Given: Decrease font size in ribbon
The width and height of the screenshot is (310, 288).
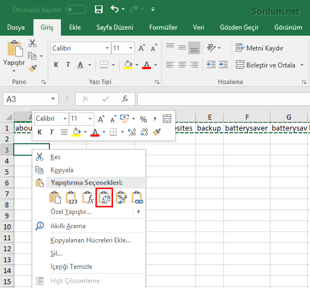Looking at the screenshot, I should [154, 48].
